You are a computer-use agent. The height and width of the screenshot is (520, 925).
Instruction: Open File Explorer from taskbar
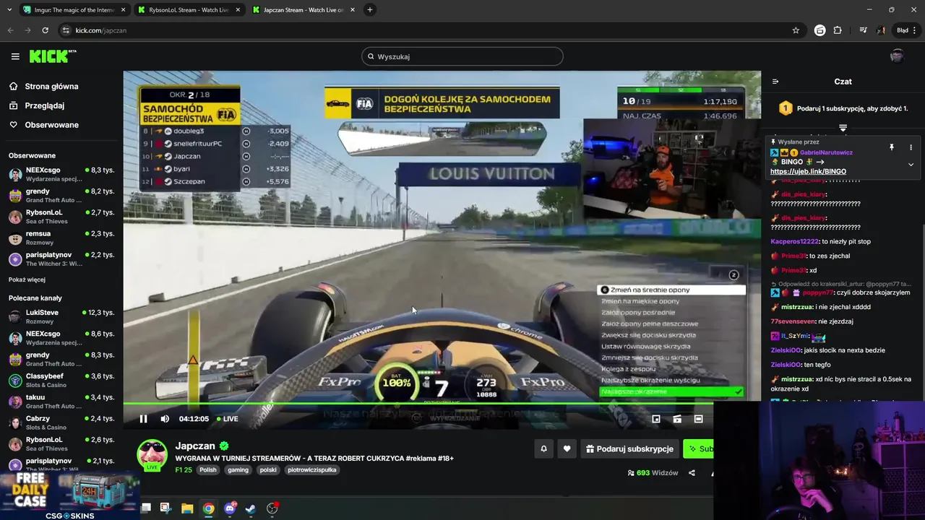(187, 508)
